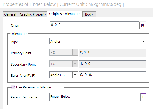Switch to the General tab
Viewport: 153px width, 109px height.
coord(10,14)
